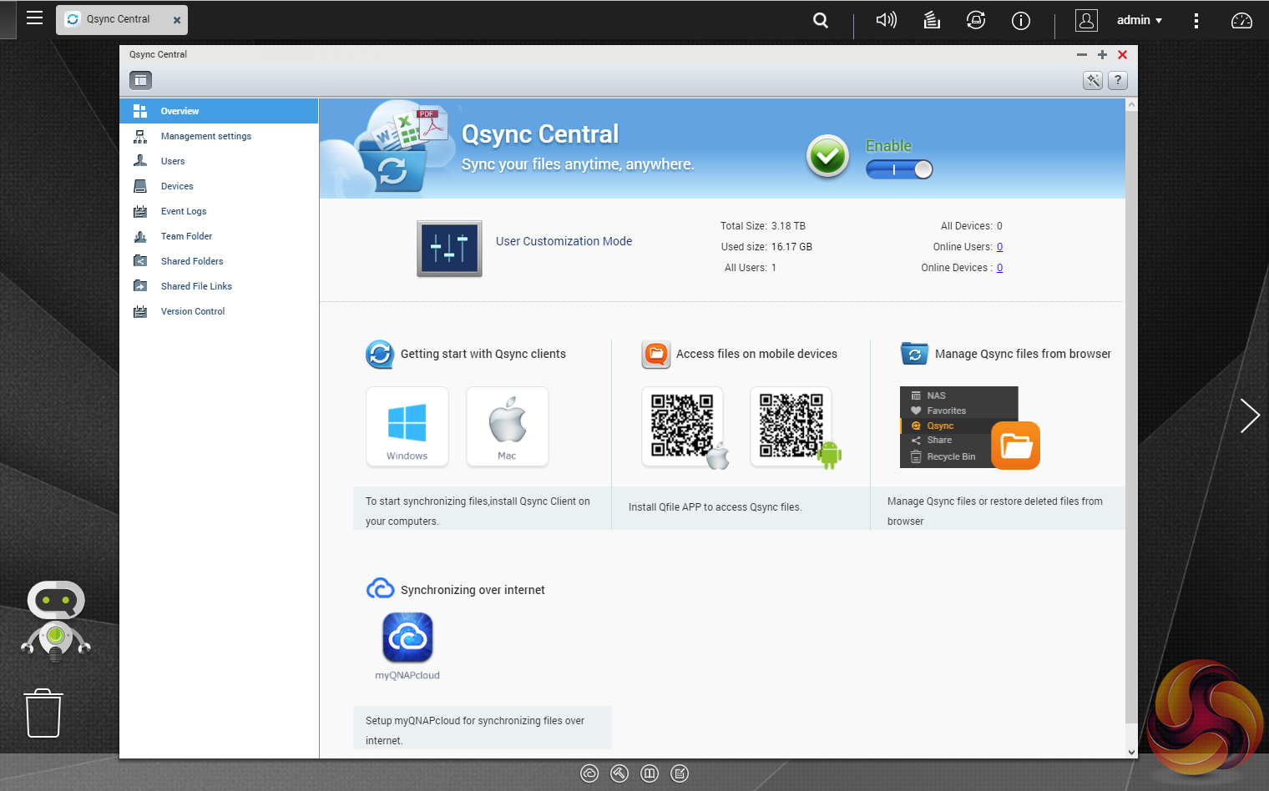Open the desktop Recycle Bin
Image resolution: width=1269 pixels, height=791 pixels.
click(x=43, y=713)
